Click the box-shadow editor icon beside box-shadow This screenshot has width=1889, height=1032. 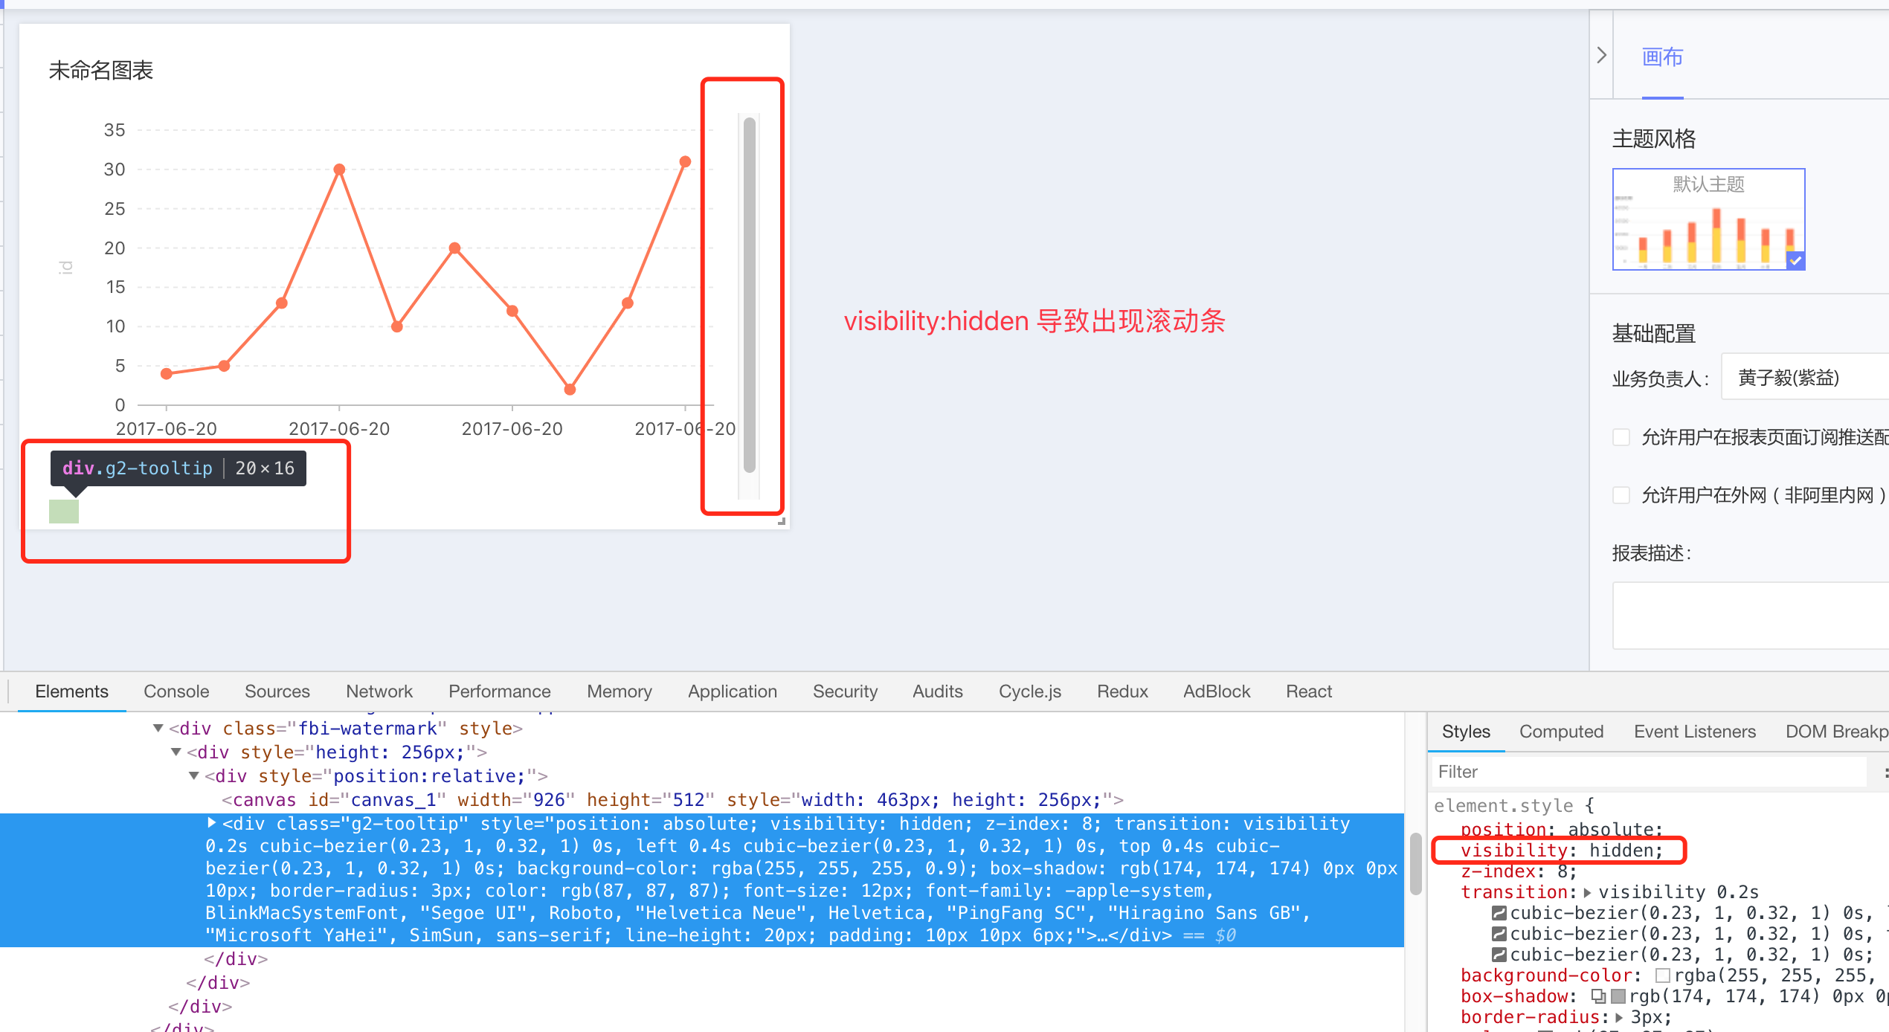(x=1599, y=996)
